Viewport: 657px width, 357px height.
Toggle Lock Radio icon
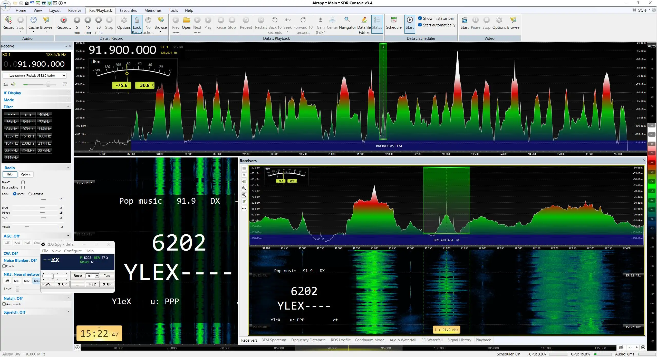137,24
